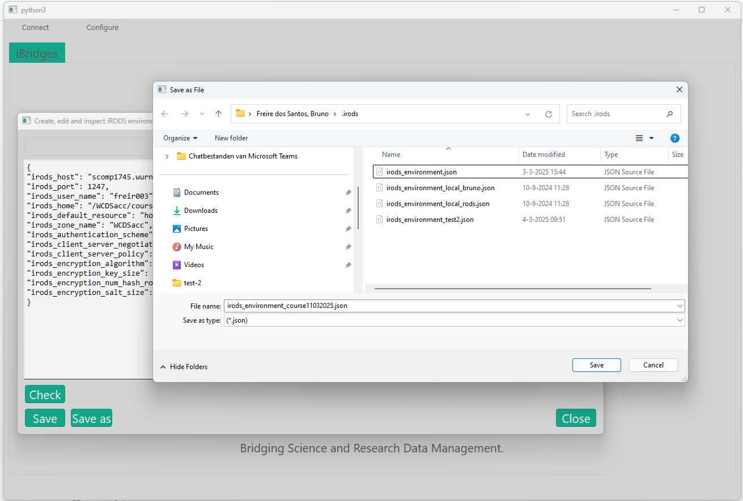This screenshot has height=501, width=743.
Task: Cancel the Save as File dialog
Action: click(x=653, y=365)
